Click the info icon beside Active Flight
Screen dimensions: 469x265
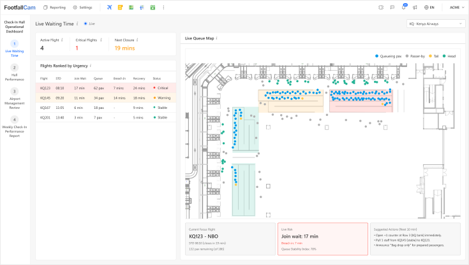coord(62,39)
